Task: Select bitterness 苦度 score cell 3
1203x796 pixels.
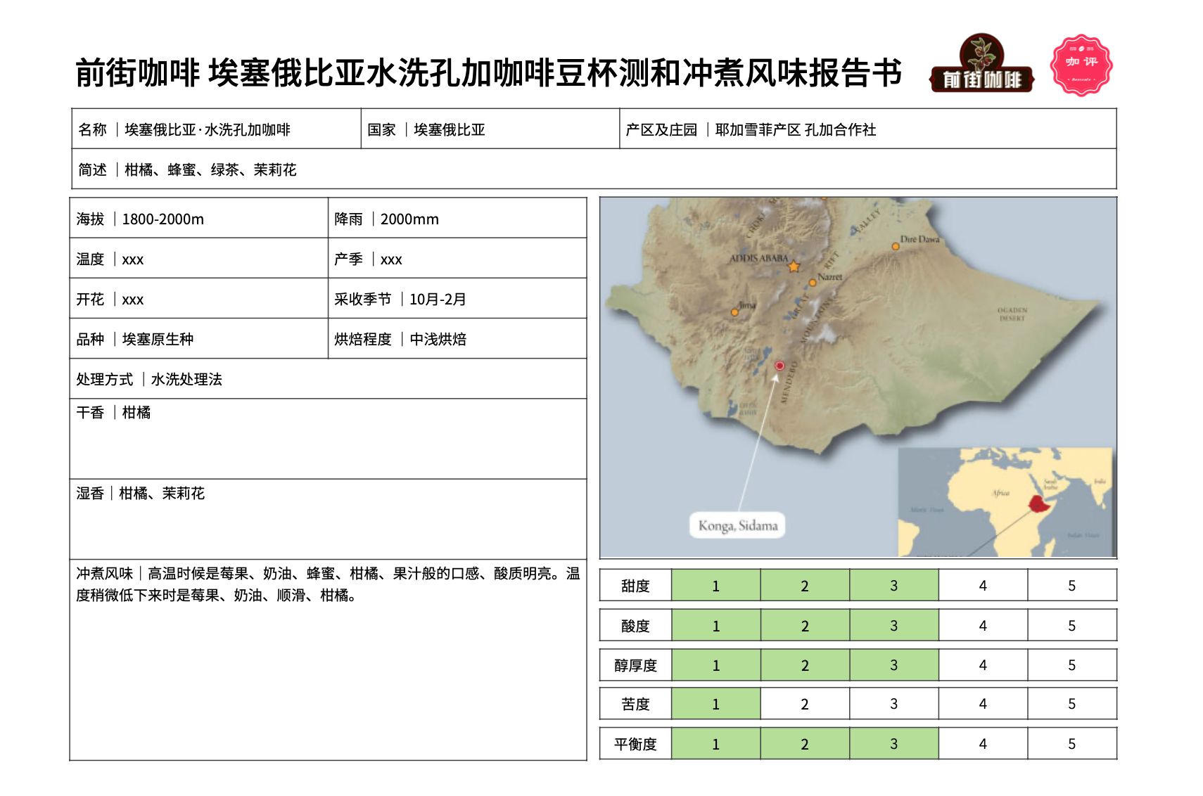Action: click(x=893, y=704)
